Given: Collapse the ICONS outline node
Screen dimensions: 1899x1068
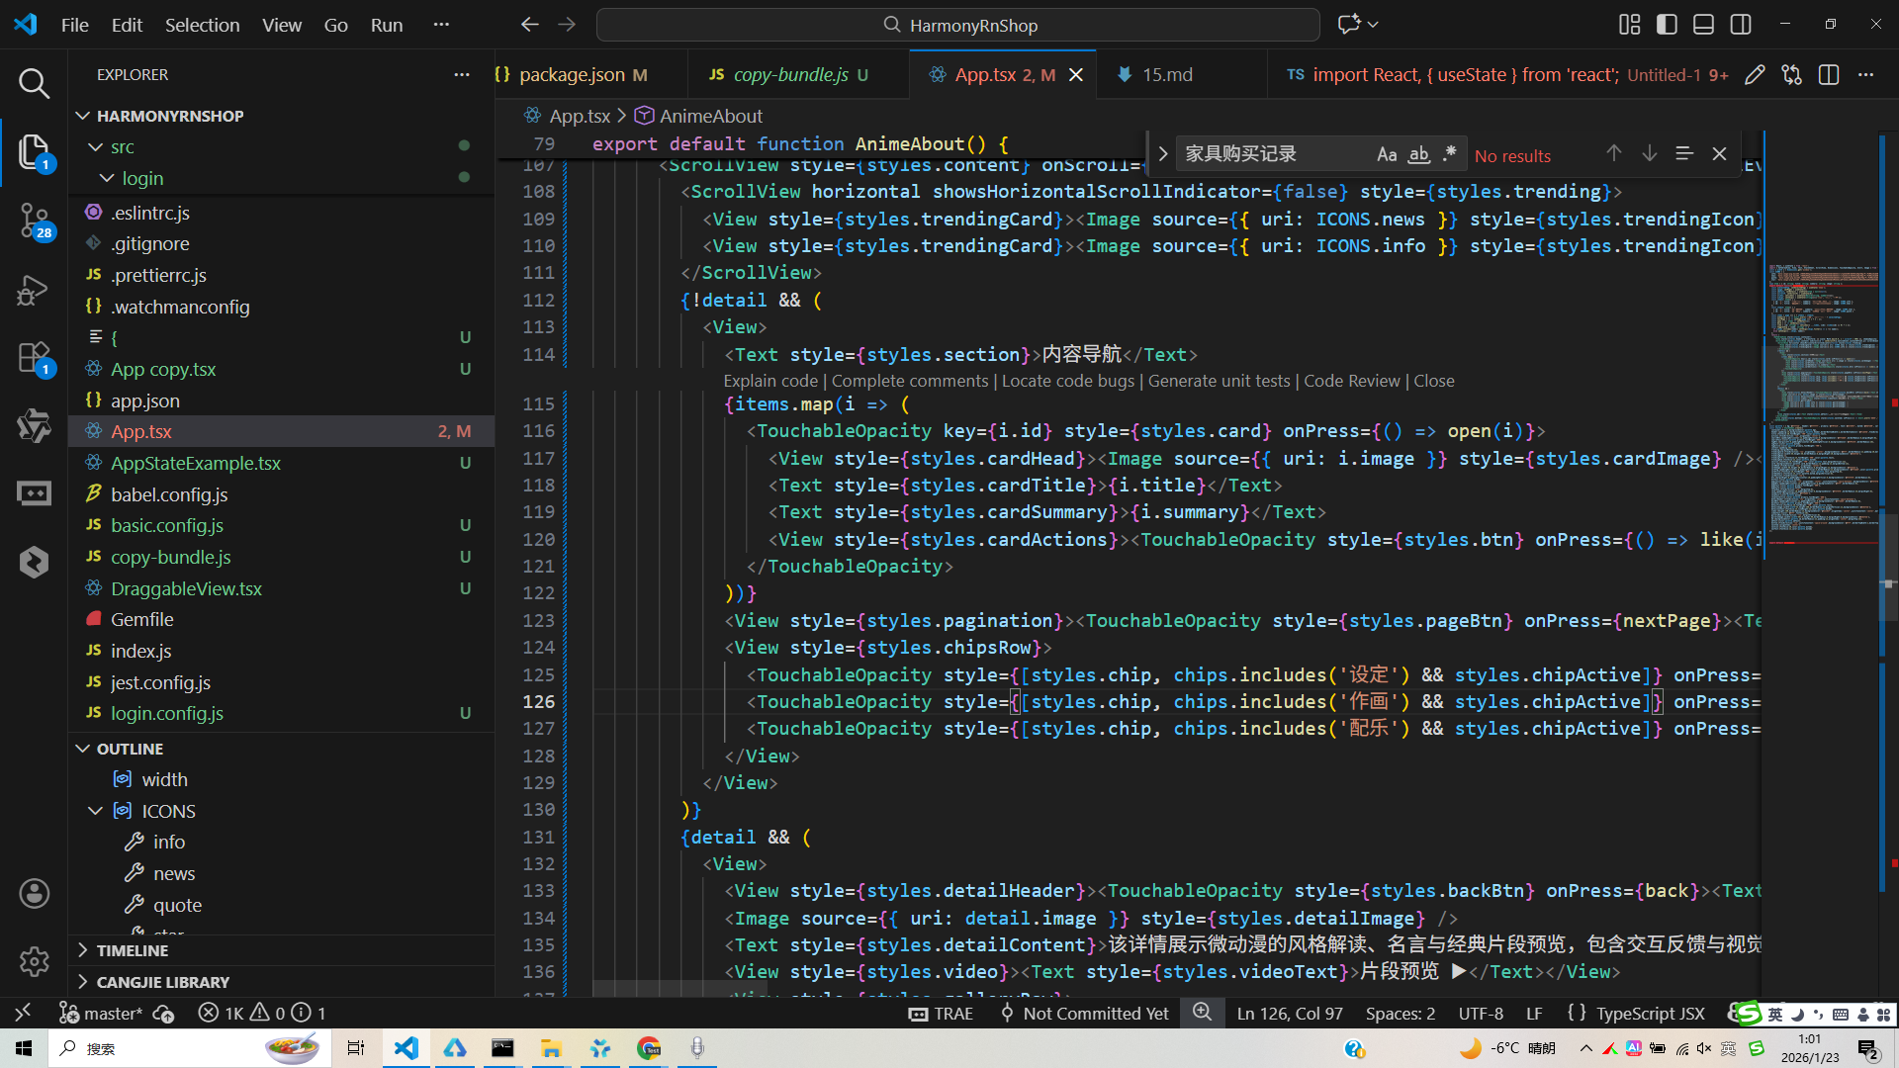Looking at the screenshot, I should 96,811.
